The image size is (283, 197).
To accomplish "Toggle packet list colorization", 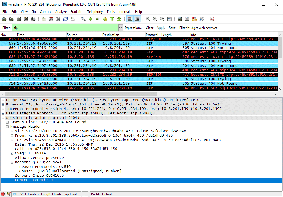I will [x=130, y=19].
